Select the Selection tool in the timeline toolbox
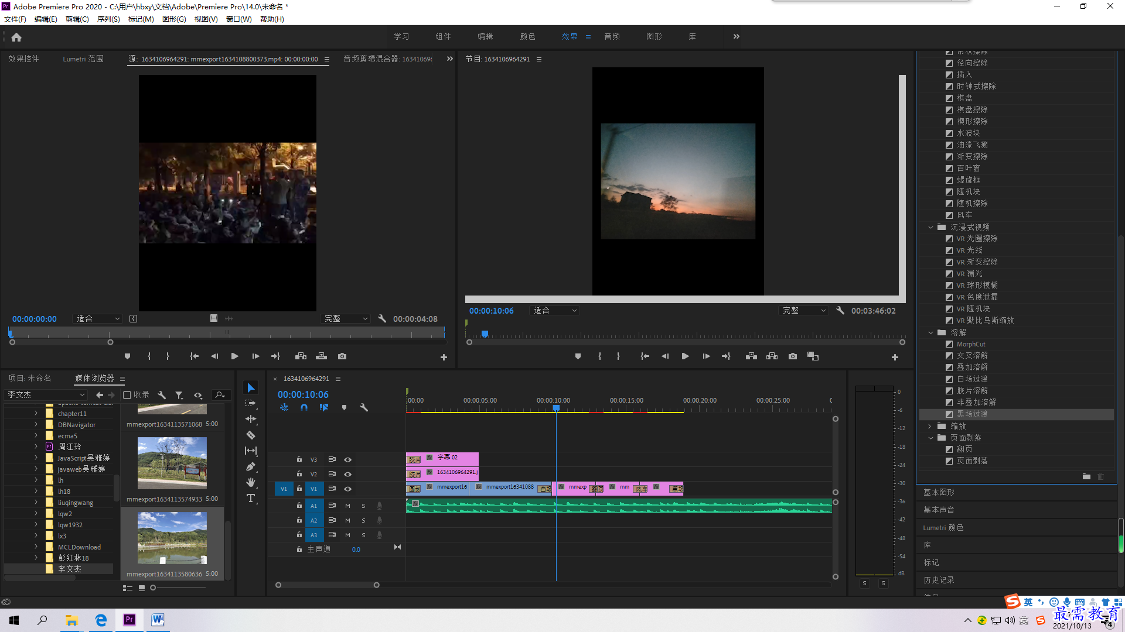 coord(251,388)
